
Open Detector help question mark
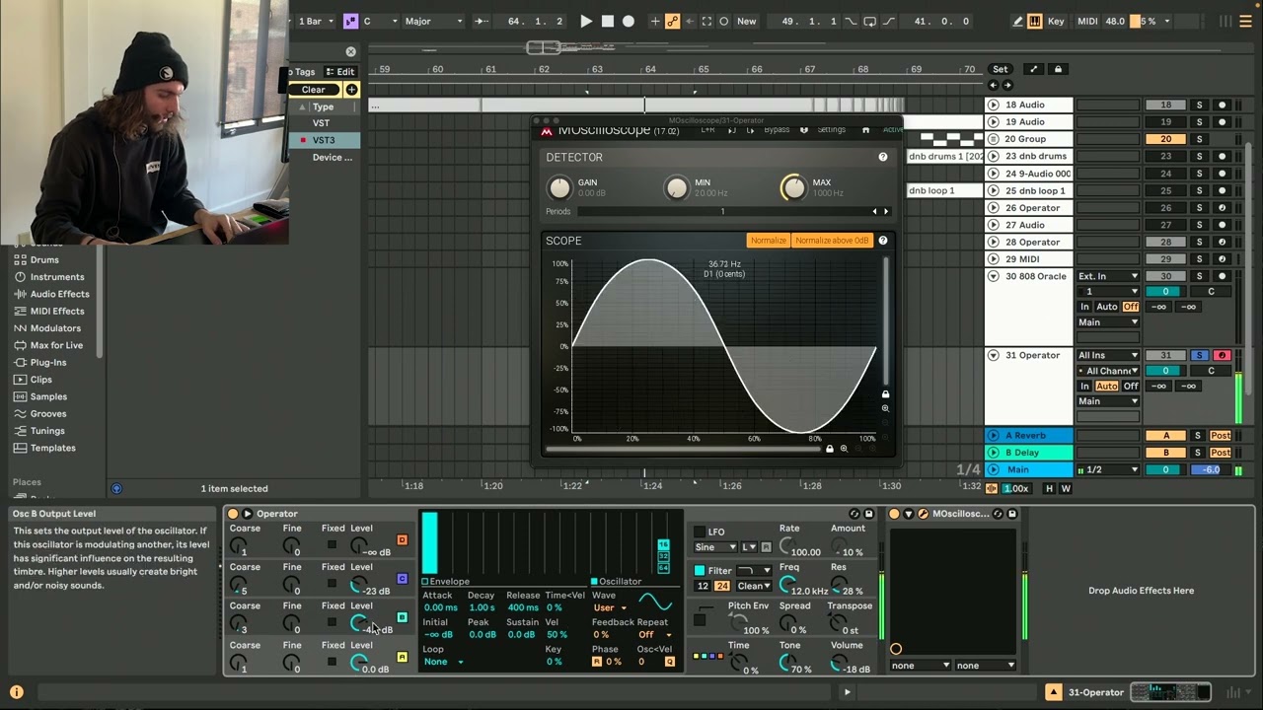(x=883, y=157)
